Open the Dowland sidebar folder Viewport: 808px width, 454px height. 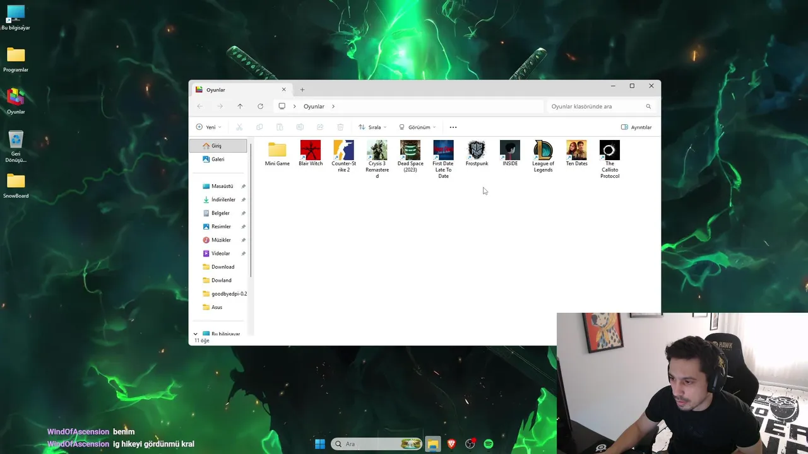tap(218, 281)
